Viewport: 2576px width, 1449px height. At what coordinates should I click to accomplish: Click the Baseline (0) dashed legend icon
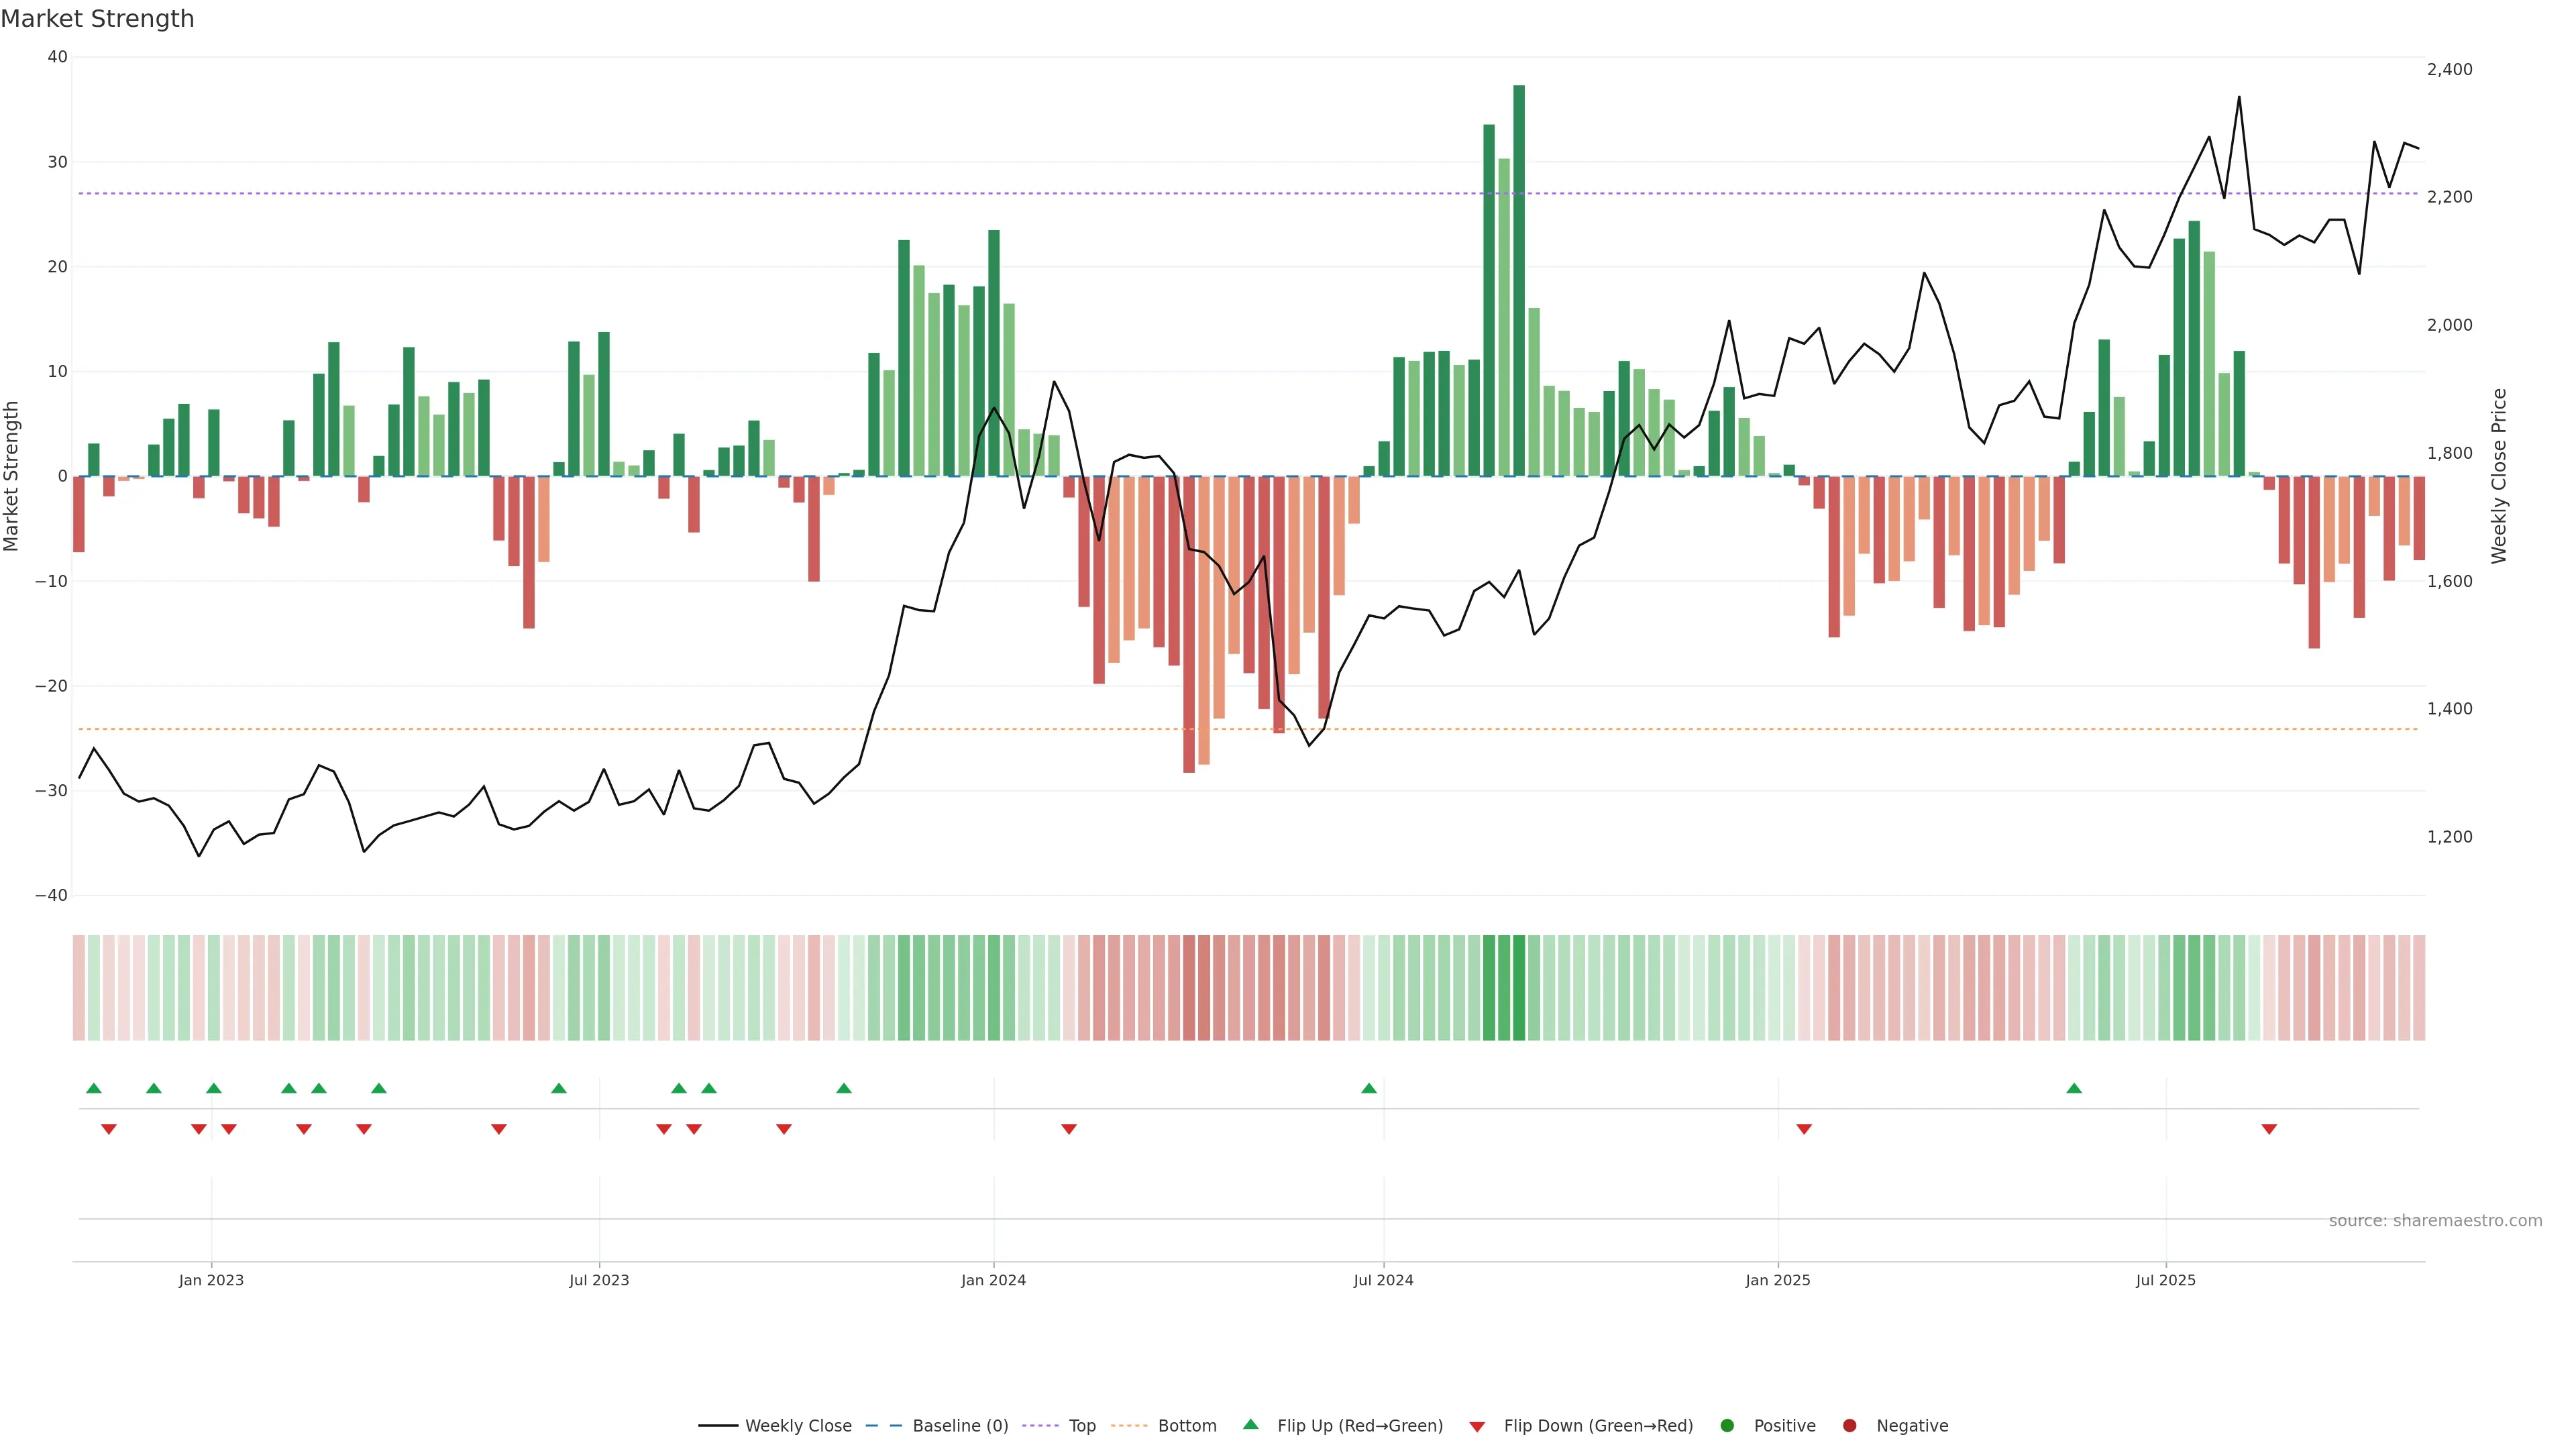tap(883, 1426)
